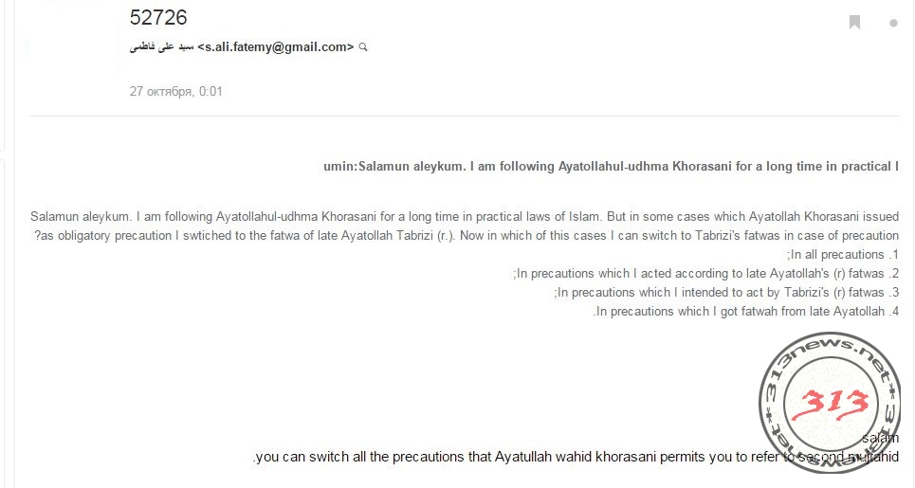Select the message subject 52726
The image size is (915, 488).
click(158, 17)
